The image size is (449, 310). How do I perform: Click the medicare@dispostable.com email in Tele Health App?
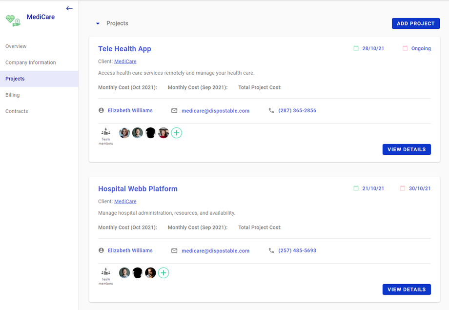click(x=215, y=111)
